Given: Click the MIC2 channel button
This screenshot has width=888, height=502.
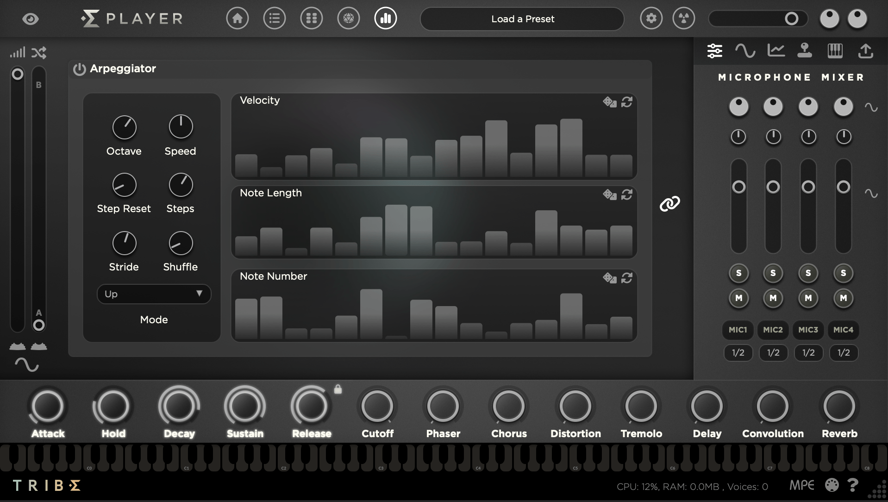Looking at the screenshot, I should [x=773, y=330].
